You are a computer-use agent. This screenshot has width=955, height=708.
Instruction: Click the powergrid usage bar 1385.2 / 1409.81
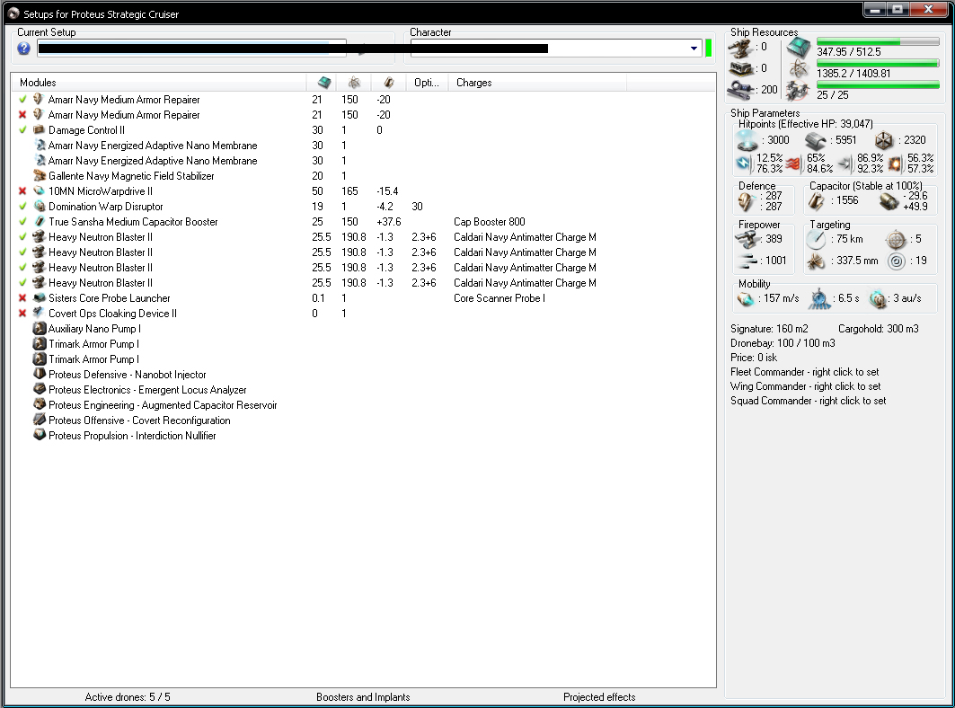[x=878, y=64]
